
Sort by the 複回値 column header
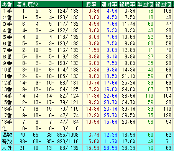point(164,4)
